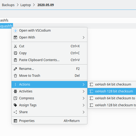
Task: Select xxHash 64 bit checksum to... entry
Action: pyautogui.click(x=112, y=98)
